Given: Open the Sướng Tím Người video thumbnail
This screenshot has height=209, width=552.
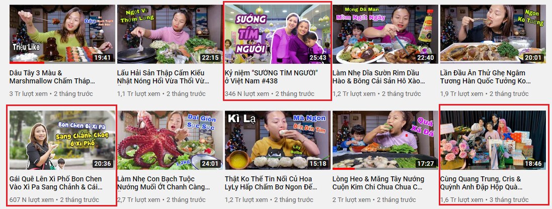Looking at the screenshot, I should click(278, 34).
